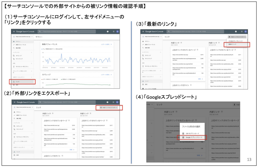The height and width of the screenshot is (167, 258).
Task: Click the help icon in step 1 header
Action: pos(107,32)
